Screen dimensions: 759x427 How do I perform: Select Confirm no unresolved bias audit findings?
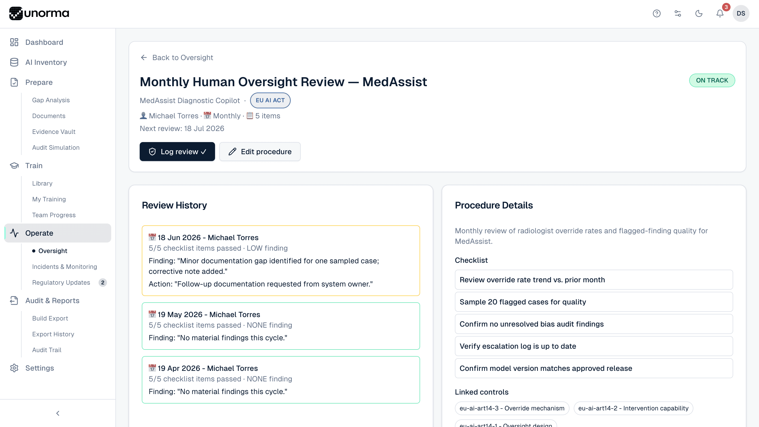[594, 324]
